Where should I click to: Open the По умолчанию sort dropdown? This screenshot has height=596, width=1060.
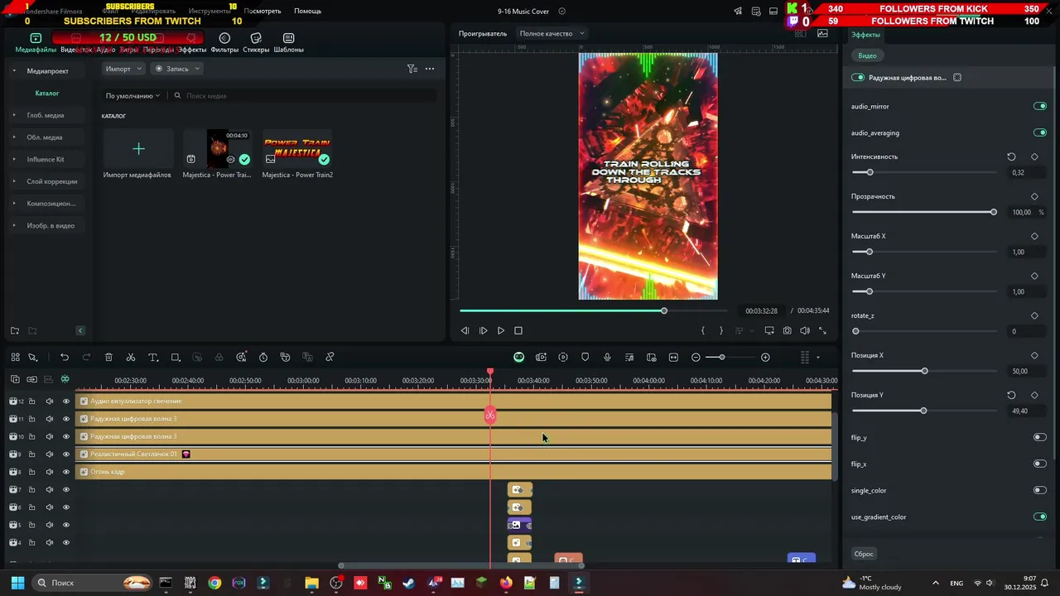132,96
